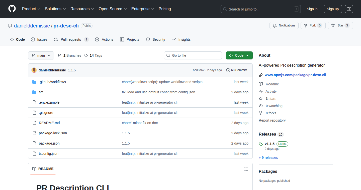Image resolution: width=361 pixels, height=190 pixels.
Task: Open the danielddemissie owner link in breadcrumb
Action: coord(32,26)
